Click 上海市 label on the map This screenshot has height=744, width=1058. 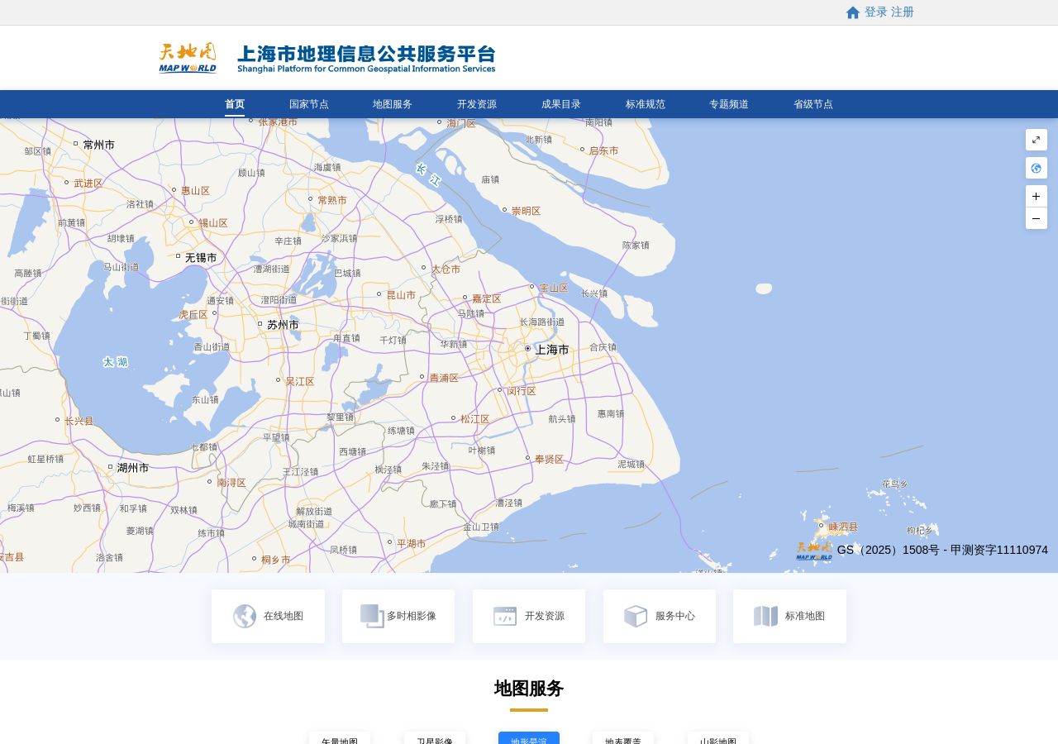(x=552, y=350)
